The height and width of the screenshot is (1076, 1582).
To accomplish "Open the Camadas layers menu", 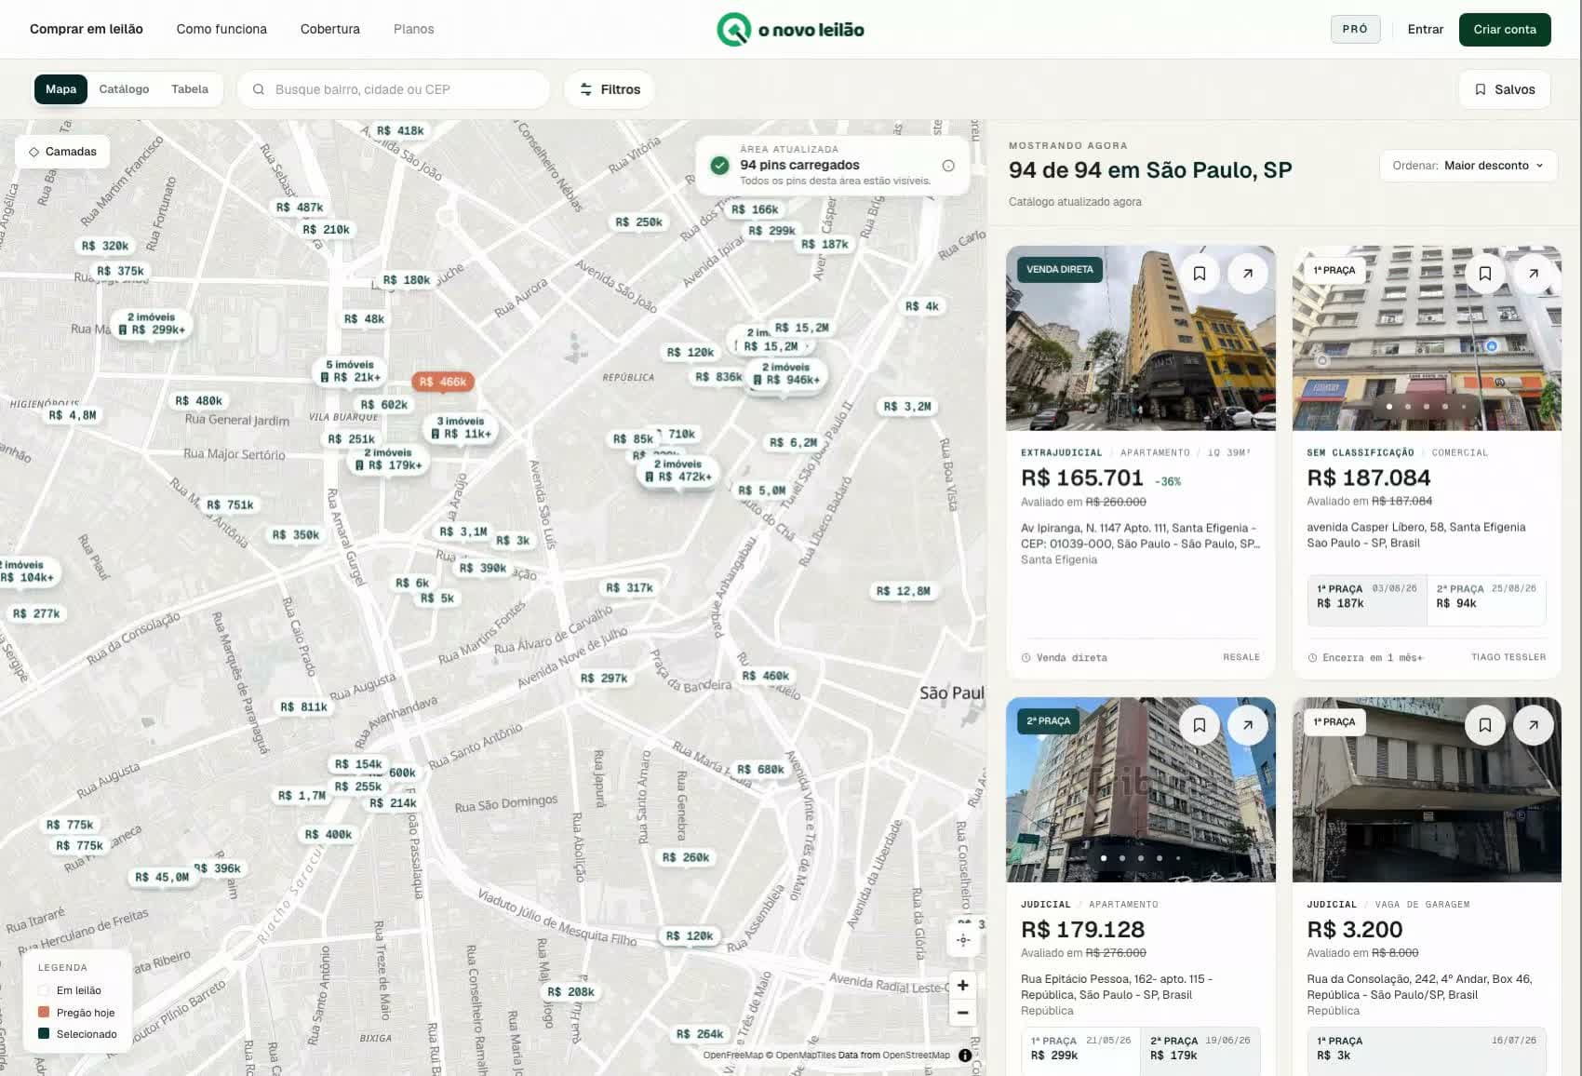I will (62, 152).
